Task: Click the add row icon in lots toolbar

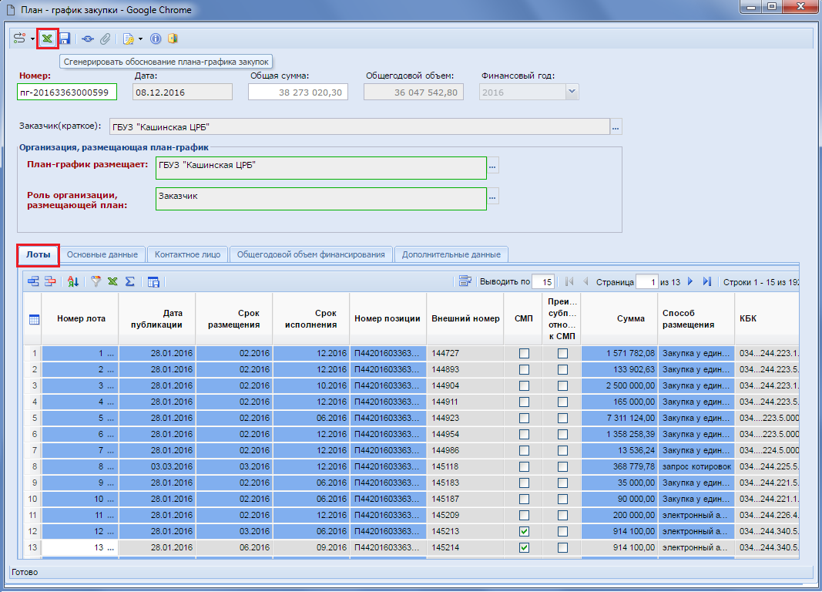Action: [x=33, y=282]
